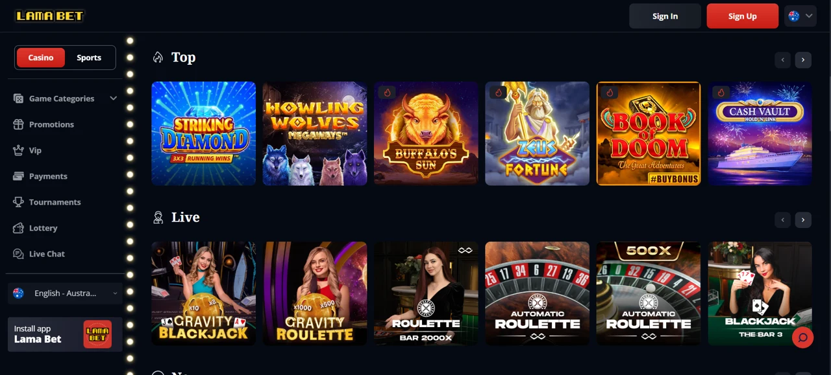Open the Payments card icon

pyautogui.click(x=18, y=176)
